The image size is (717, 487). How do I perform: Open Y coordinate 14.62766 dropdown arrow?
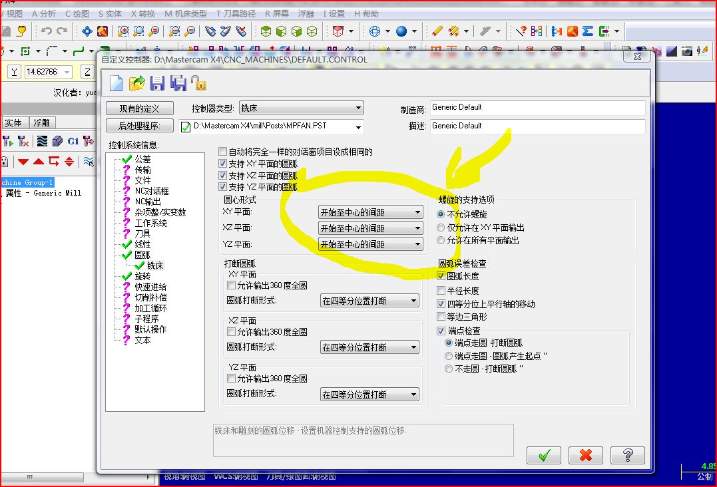[67, 72]
